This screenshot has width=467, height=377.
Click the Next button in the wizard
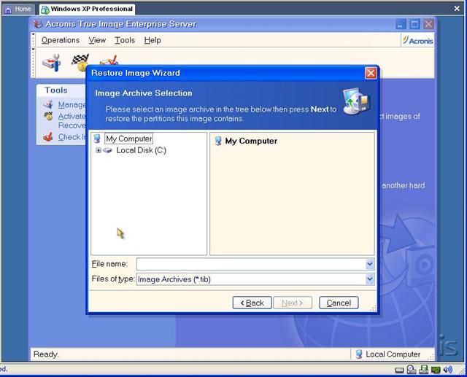click(x=293, y=303)
